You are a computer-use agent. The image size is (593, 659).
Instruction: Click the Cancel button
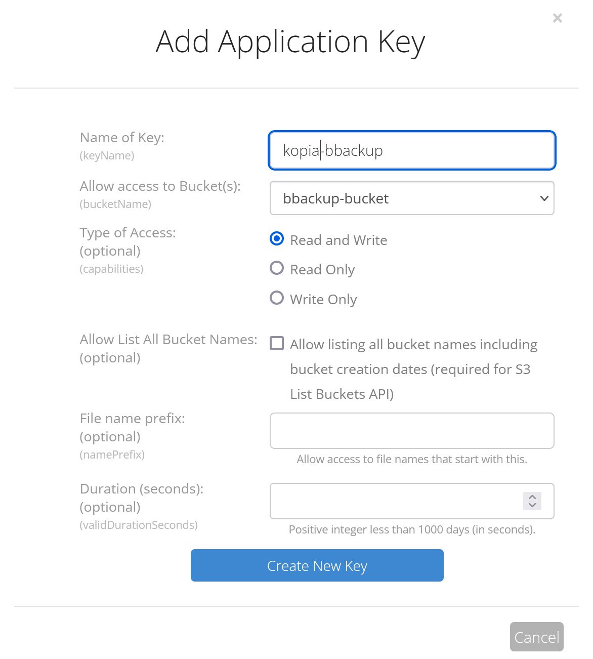pos(536,637)
